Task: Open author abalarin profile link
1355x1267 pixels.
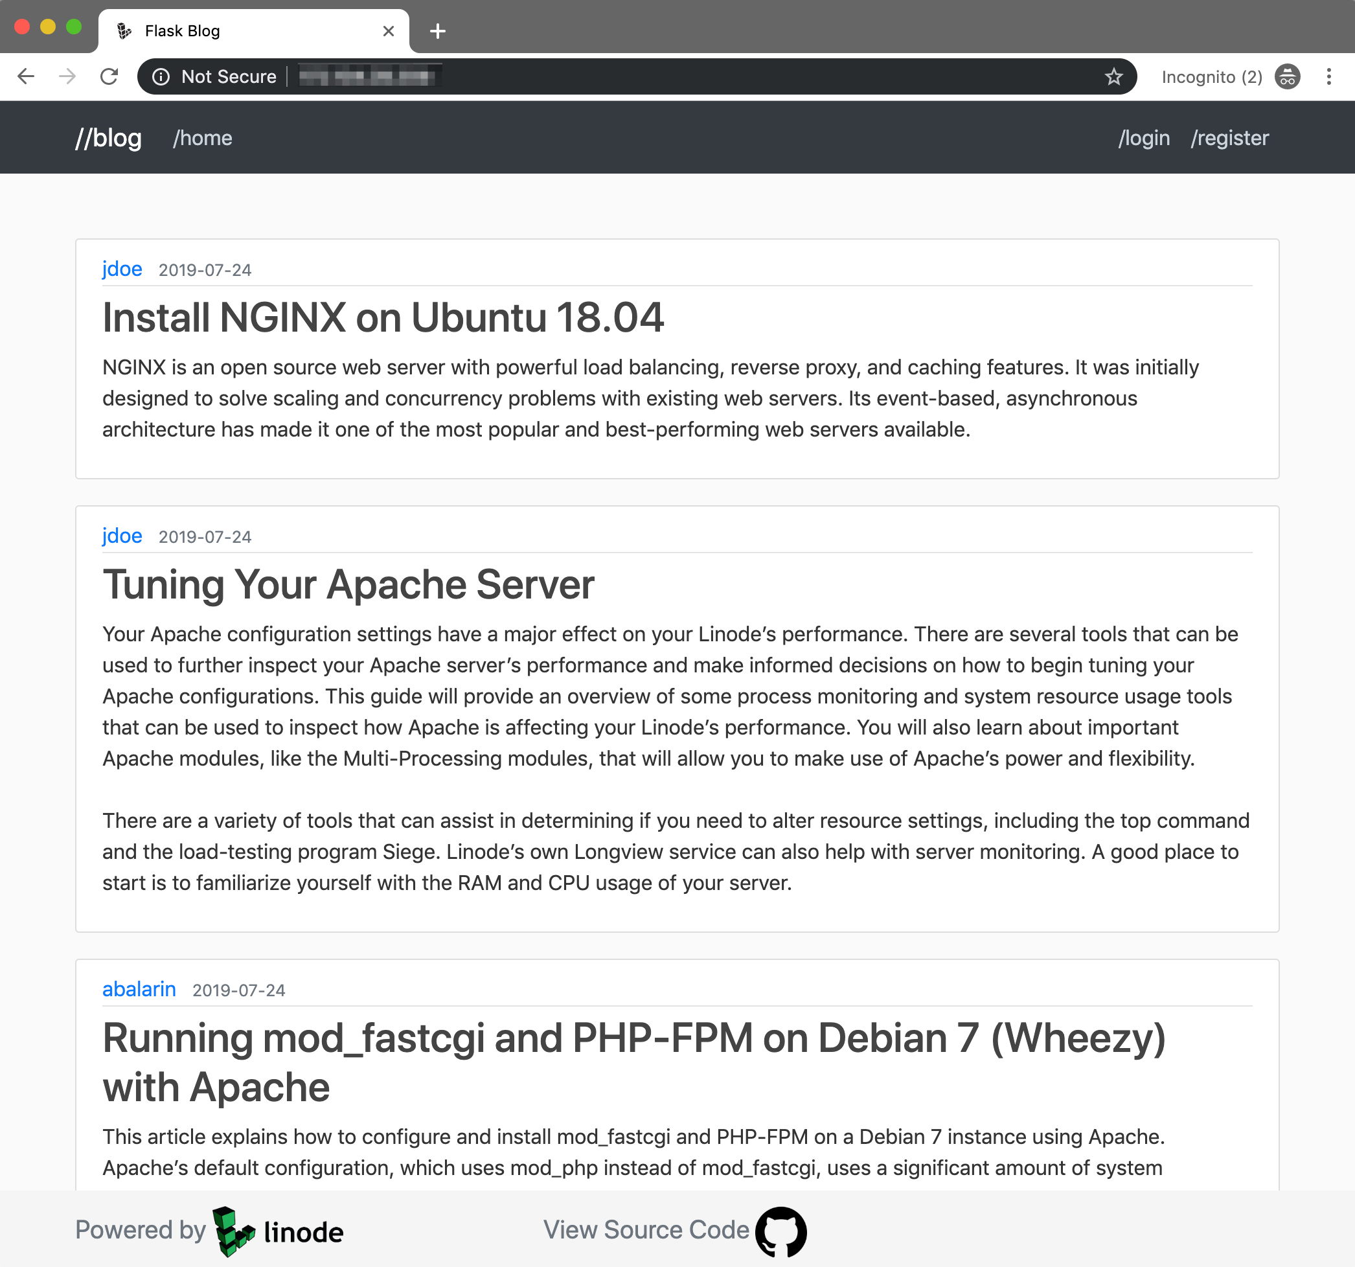Action: [x=139, y=988]
